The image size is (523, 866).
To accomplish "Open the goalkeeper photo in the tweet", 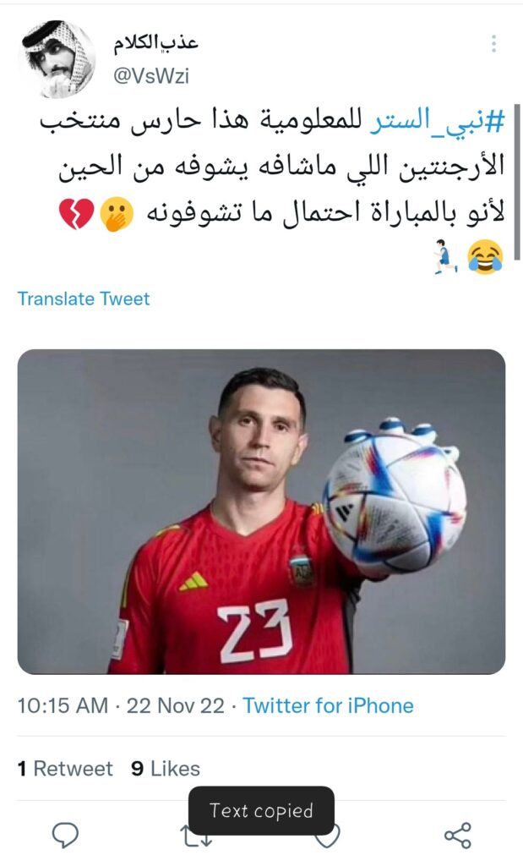I will 262,512.
